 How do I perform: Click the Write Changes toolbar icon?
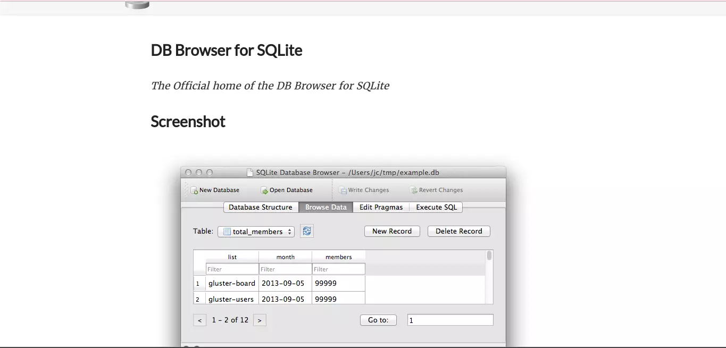343,190
